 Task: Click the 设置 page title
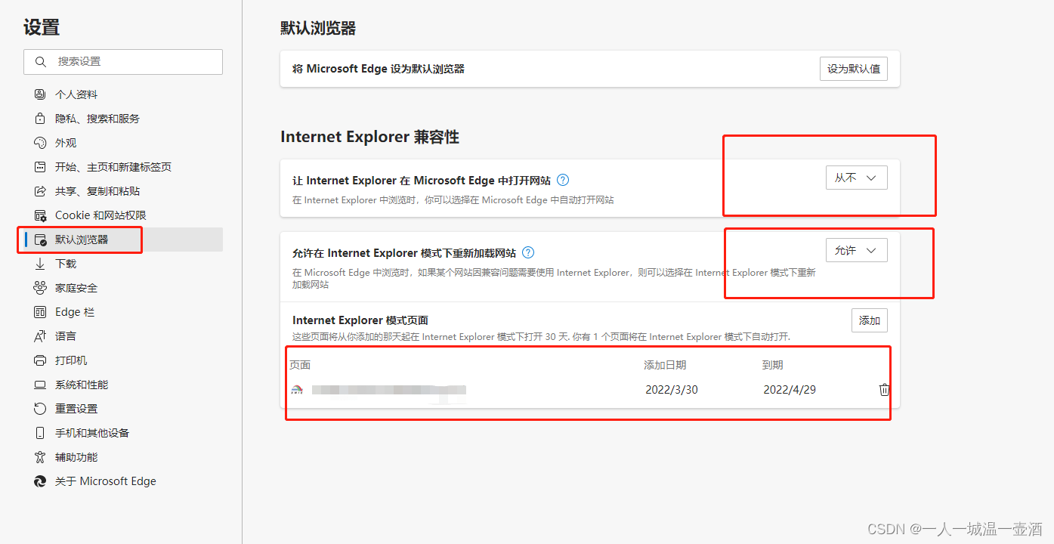tap(42, 28)
